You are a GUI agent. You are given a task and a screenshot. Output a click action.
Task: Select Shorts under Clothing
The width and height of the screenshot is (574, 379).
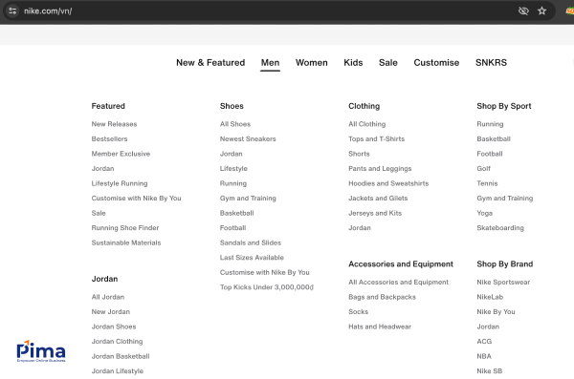click(359, 154)
